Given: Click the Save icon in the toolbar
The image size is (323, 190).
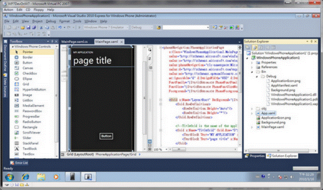Looking at the screenshot, I should pyautogui.click(x=28, y=27).
